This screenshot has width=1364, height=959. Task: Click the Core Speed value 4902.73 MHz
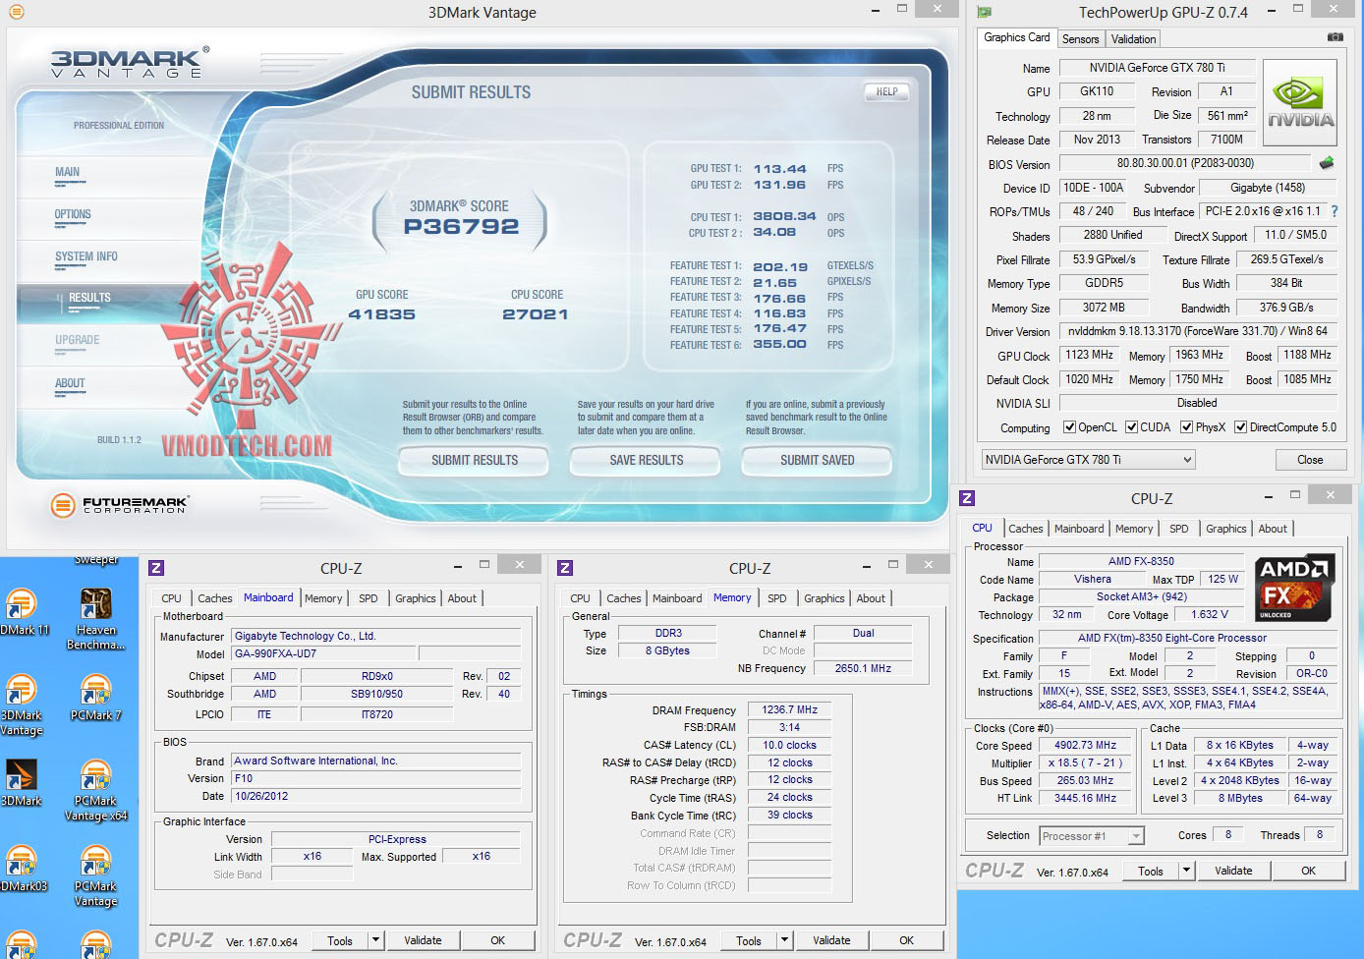pos(1086,745)
